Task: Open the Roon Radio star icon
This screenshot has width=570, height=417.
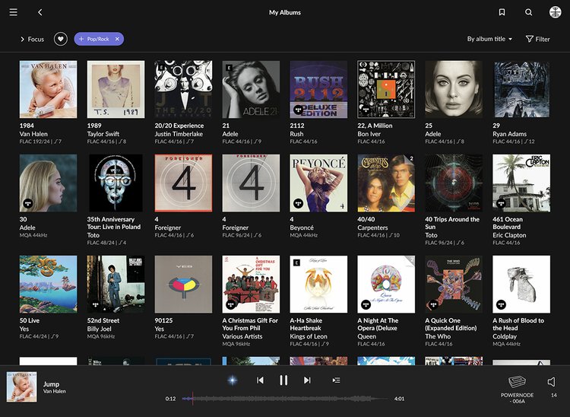Action: pyautogui.click(x=233, y=380)
